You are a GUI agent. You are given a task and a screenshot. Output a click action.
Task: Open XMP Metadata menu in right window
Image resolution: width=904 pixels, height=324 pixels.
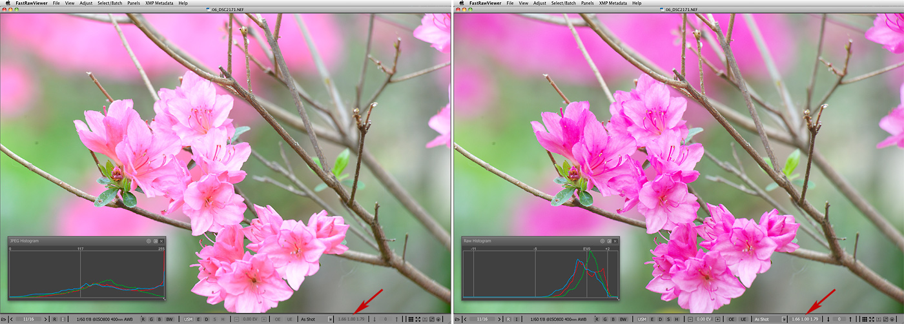coord(613,3)
